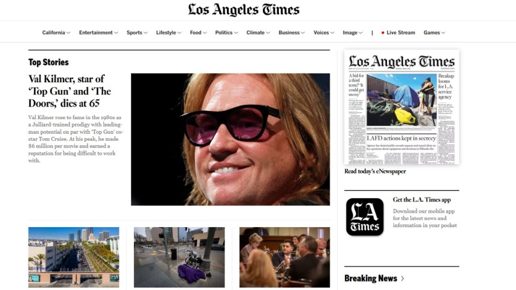Open the Get the L.A. Times app link

click(422, 200)
